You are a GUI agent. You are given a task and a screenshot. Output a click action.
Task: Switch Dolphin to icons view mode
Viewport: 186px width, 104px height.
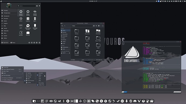[99, 26]
